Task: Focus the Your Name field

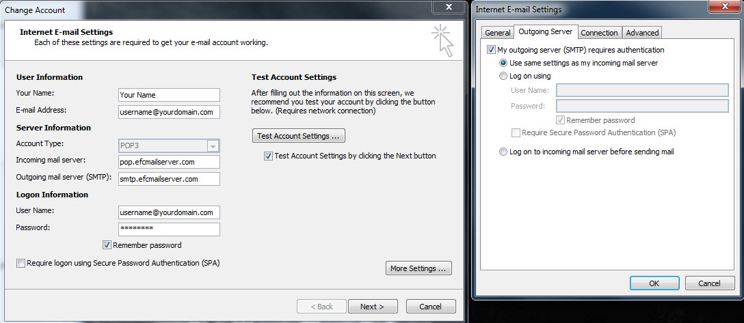Action: [x=169, y=95]
